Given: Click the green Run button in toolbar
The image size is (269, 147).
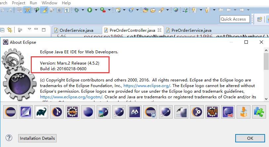Looking at the screenshot, I should coord(90,10).
